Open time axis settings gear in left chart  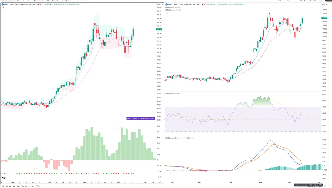[x=160, y=182]
